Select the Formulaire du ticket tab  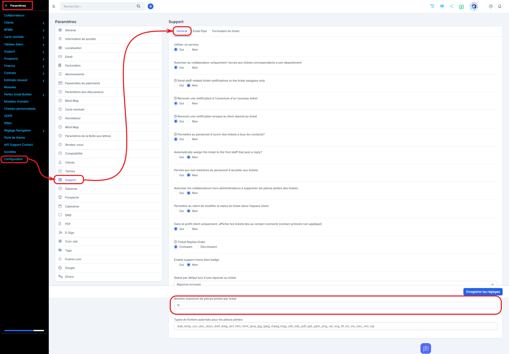pyautogui.click(x=226, y=31)
